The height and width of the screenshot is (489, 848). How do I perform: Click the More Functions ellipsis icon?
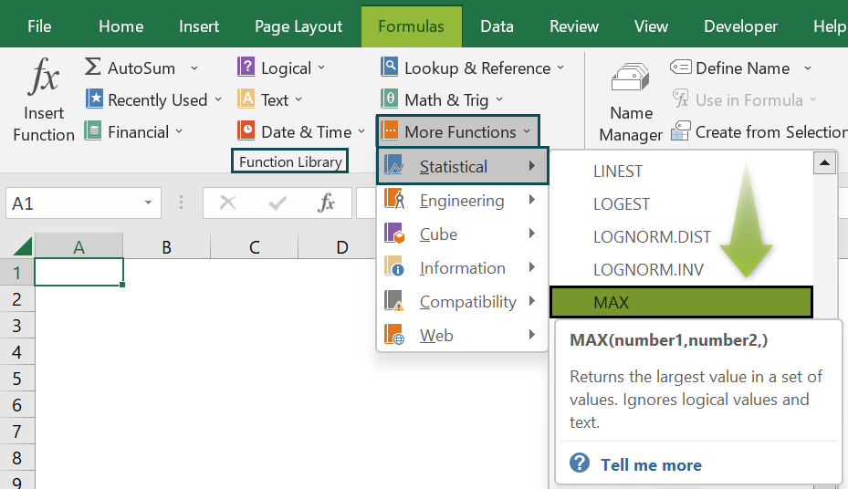pos(390,131)
